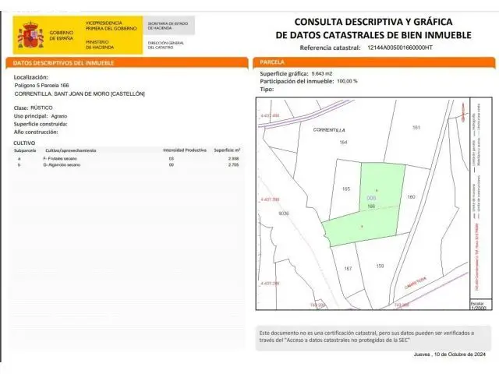Click the 'Referencia catastral:' label
Viewport: 499px width, 374px height.
tap(330, 48)
